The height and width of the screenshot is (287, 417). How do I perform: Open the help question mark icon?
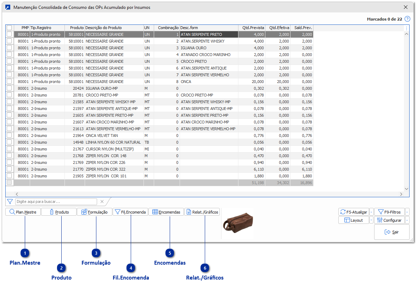(407, 19)
